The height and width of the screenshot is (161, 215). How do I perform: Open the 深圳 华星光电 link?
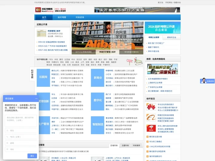click(153, 51)
